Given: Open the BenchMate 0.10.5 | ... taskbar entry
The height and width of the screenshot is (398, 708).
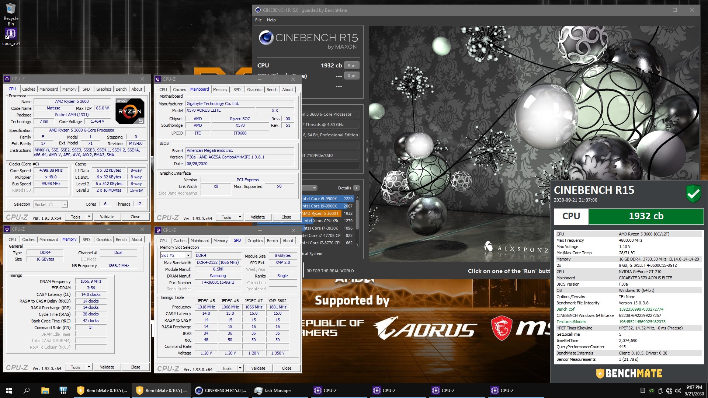Looking at the screenshot, I should coord(162,391).
